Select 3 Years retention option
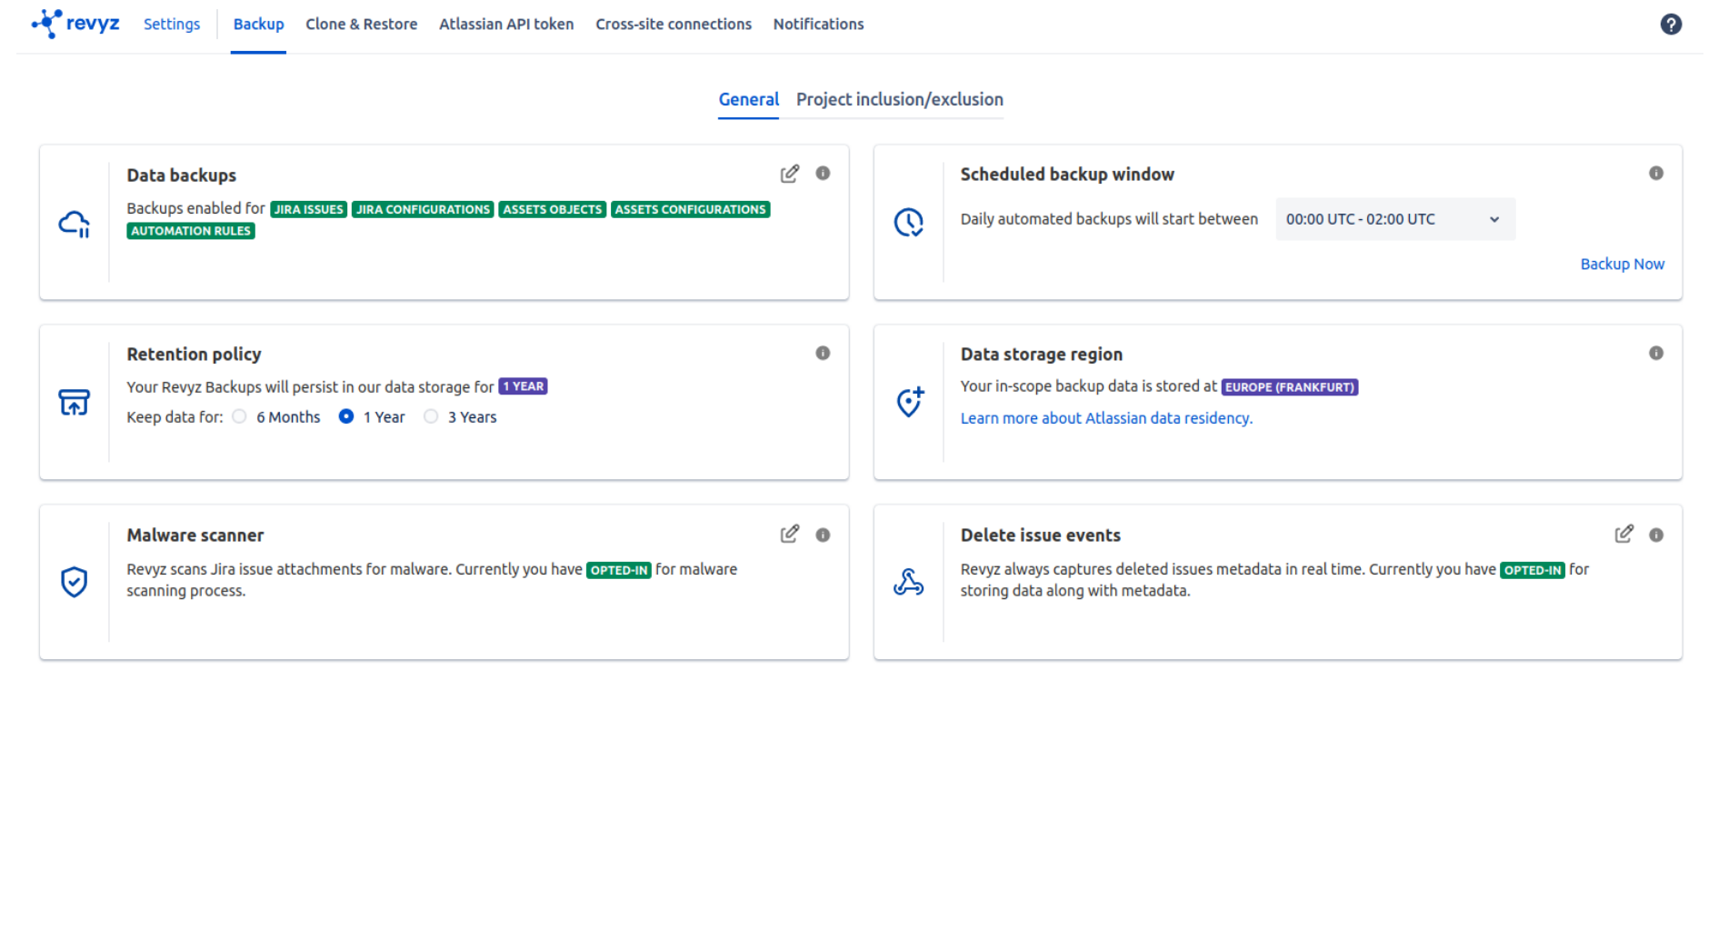 click(431, 416)
